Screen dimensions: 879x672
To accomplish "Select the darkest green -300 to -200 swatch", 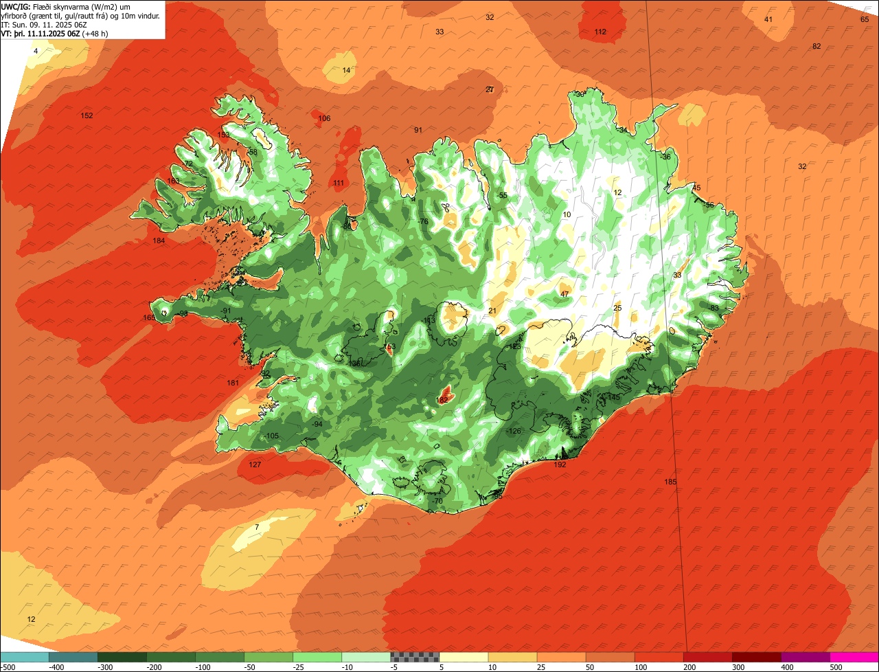I will 122,657.
